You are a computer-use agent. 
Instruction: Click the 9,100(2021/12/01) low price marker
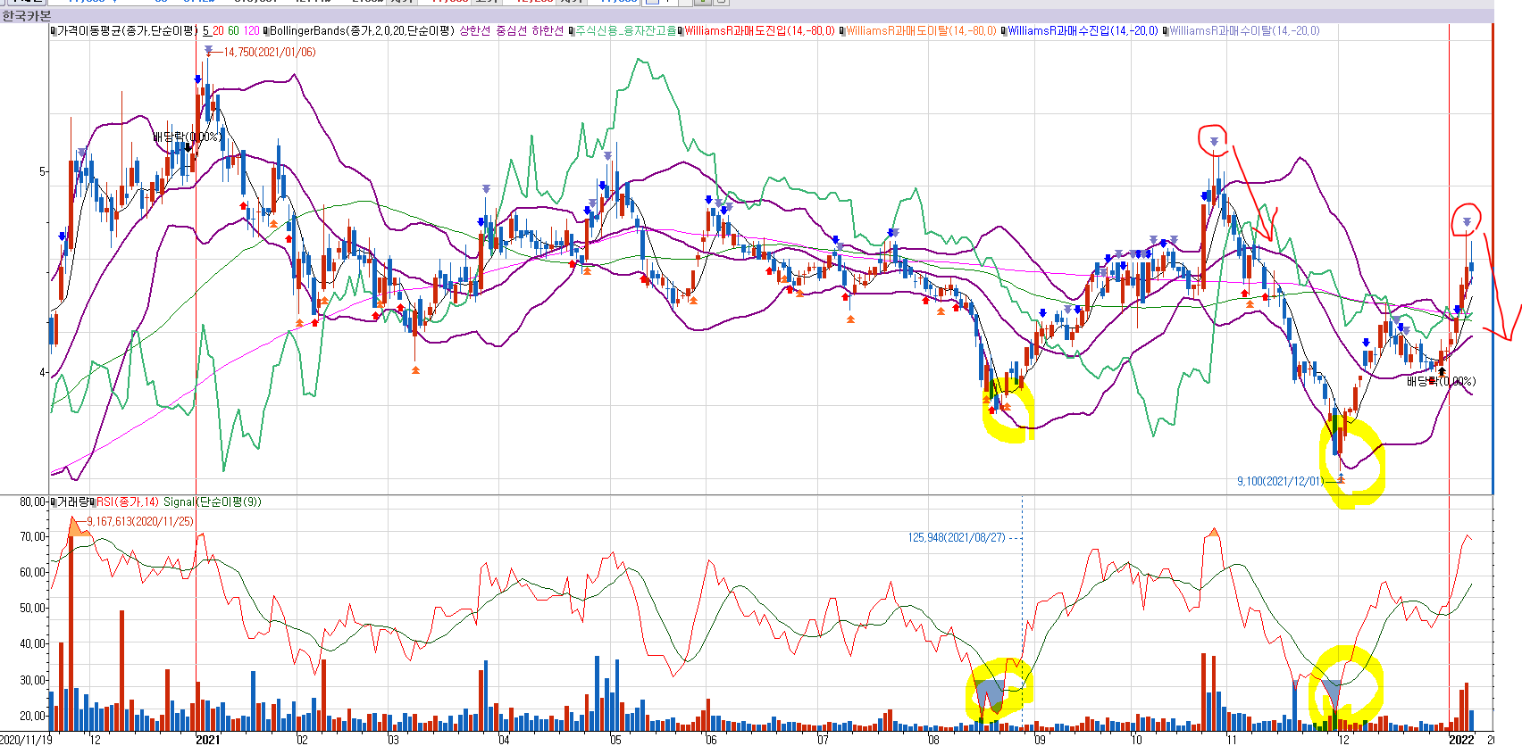tap(1279, 481)
